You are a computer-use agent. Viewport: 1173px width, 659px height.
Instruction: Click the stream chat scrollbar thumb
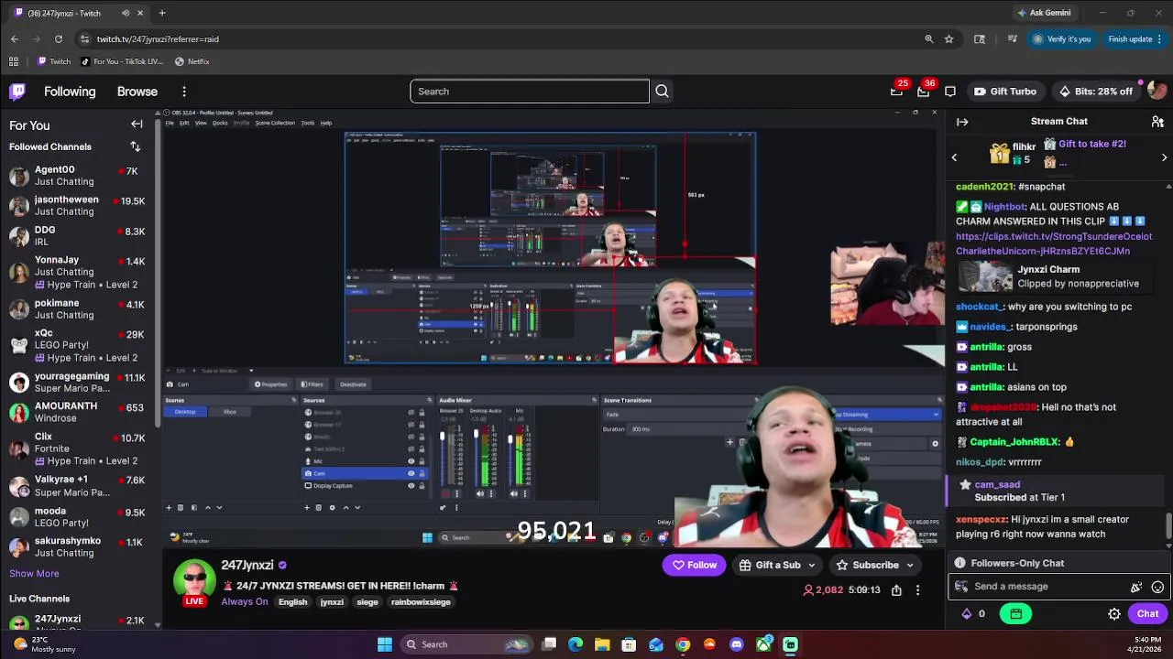pos(1168,527)
